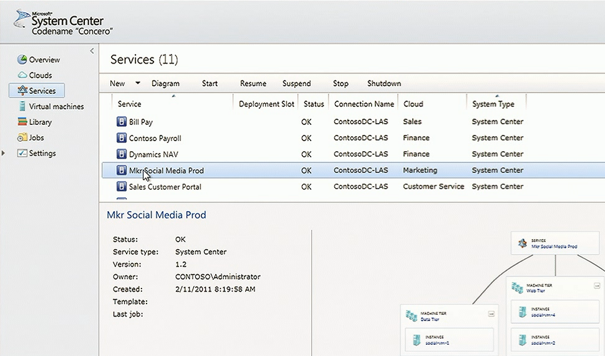Click the Deployment Slot column header

[x=266, y=104]
